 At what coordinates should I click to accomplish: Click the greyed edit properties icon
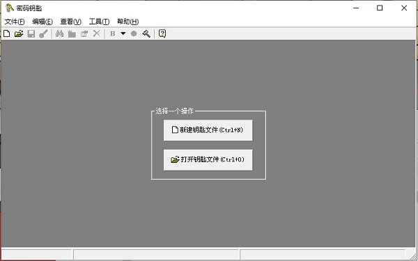pos(84,34)
